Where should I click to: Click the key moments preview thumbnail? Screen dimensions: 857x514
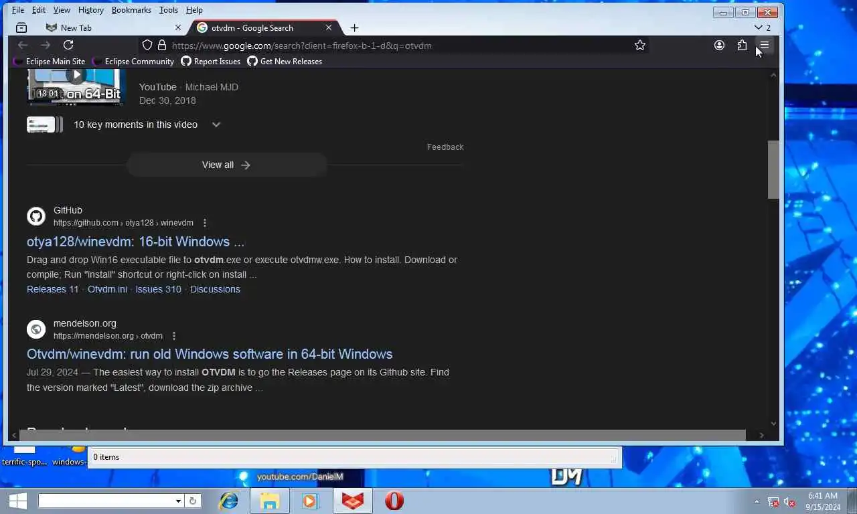pyautogui.click(x=44, y=124)
